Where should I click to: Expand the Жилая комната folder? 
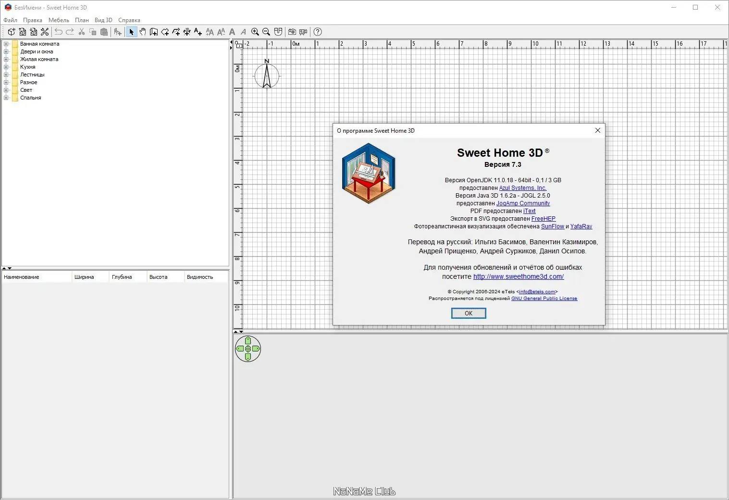tap(6, 59)
